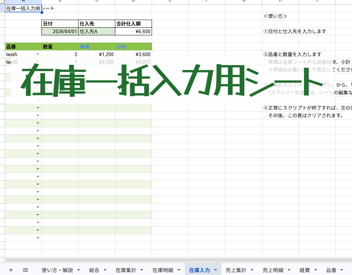Open the 使い方・解説 tab dropdown arrow
Viewport: 352px width, 275px height.
(79, 270)
